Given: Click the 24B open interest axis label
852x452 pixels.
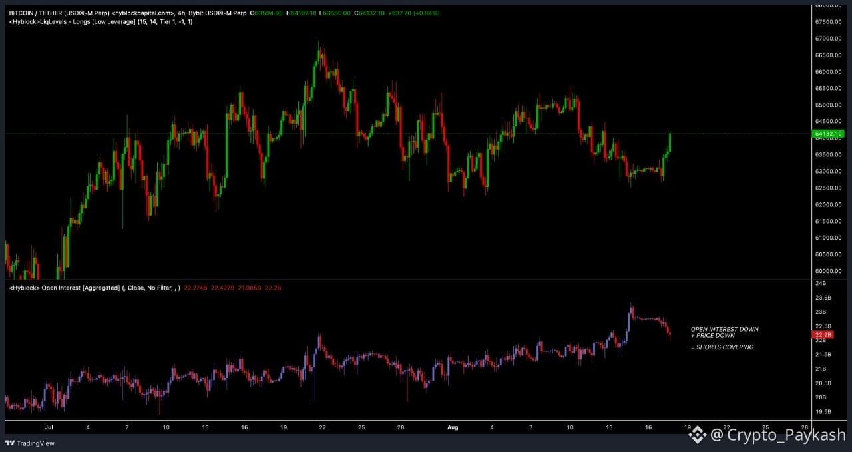Looking at the screenshot, I should pyautogui.click(x=820, y=283).
